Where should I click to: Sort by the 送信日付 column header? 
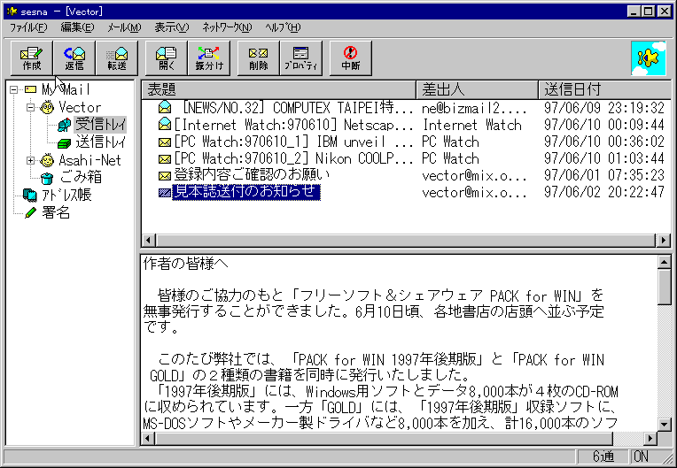pyautogui.click(x=605, y=89)
